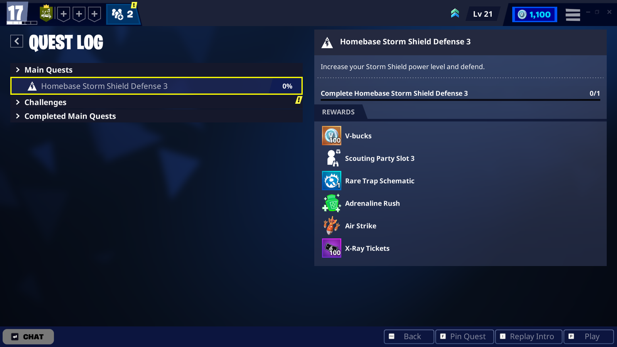
Task: Click the party banner crown icon
Action: [x=46, y=14]
